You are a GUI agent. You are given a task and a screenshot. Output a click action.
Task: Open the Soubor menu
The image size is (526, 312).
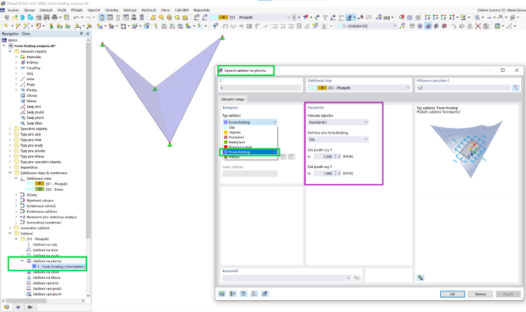pos(13,10)
